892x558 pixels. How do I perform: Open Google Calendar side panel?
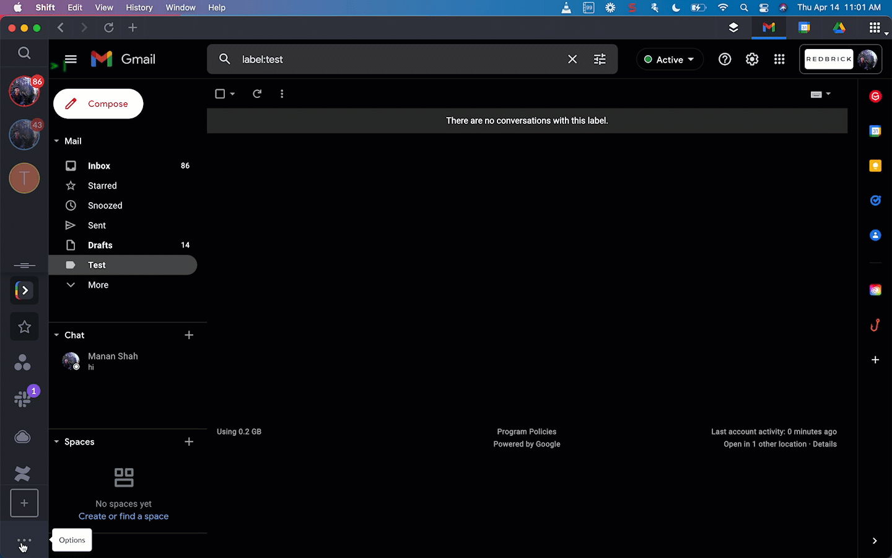point(875,131)
